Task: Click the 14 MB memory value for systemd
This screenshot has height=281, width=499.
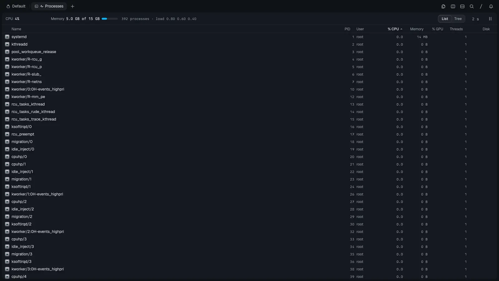Action: point(422,37)
